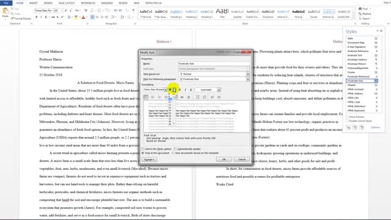Enable Show Preview in the Styles pane
The height and width of the screenshot is (220, 391).
point(347,117)
